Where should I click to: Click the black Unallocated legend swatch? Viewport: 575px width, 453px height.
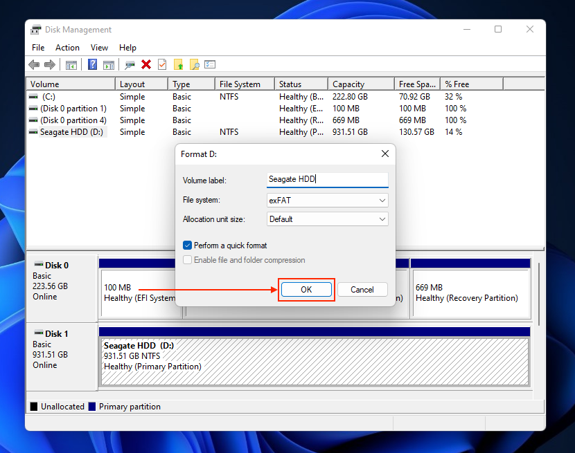[x=34, y=407]
